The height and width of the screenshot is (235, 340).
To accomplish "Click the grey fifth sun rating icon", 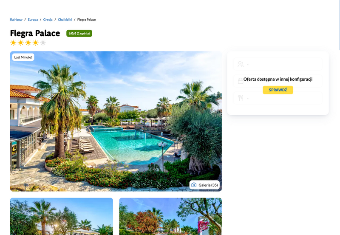I will pos(43,42).
